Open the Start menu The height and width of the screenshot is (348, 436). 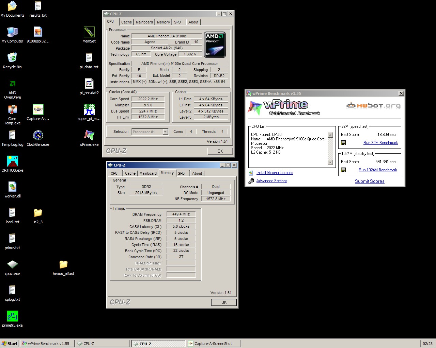pos(10,344)
